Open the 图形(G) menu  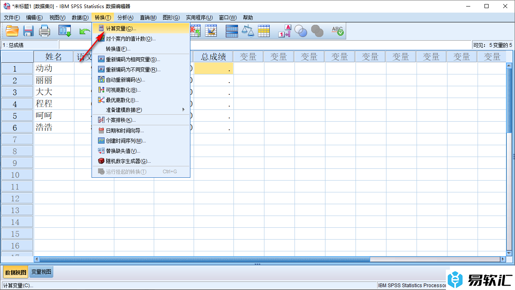(x=171, y=17)
